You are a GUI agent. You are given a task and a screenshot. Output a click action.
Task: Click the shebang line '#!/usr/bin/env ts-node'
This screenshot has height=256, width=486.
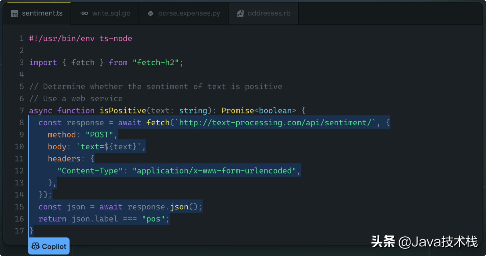tap(81, 39)
